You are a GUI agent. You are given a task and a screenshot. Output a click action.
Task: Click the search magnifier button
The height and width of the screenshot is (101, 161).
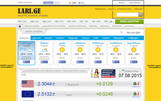click(x=141, y=14)
